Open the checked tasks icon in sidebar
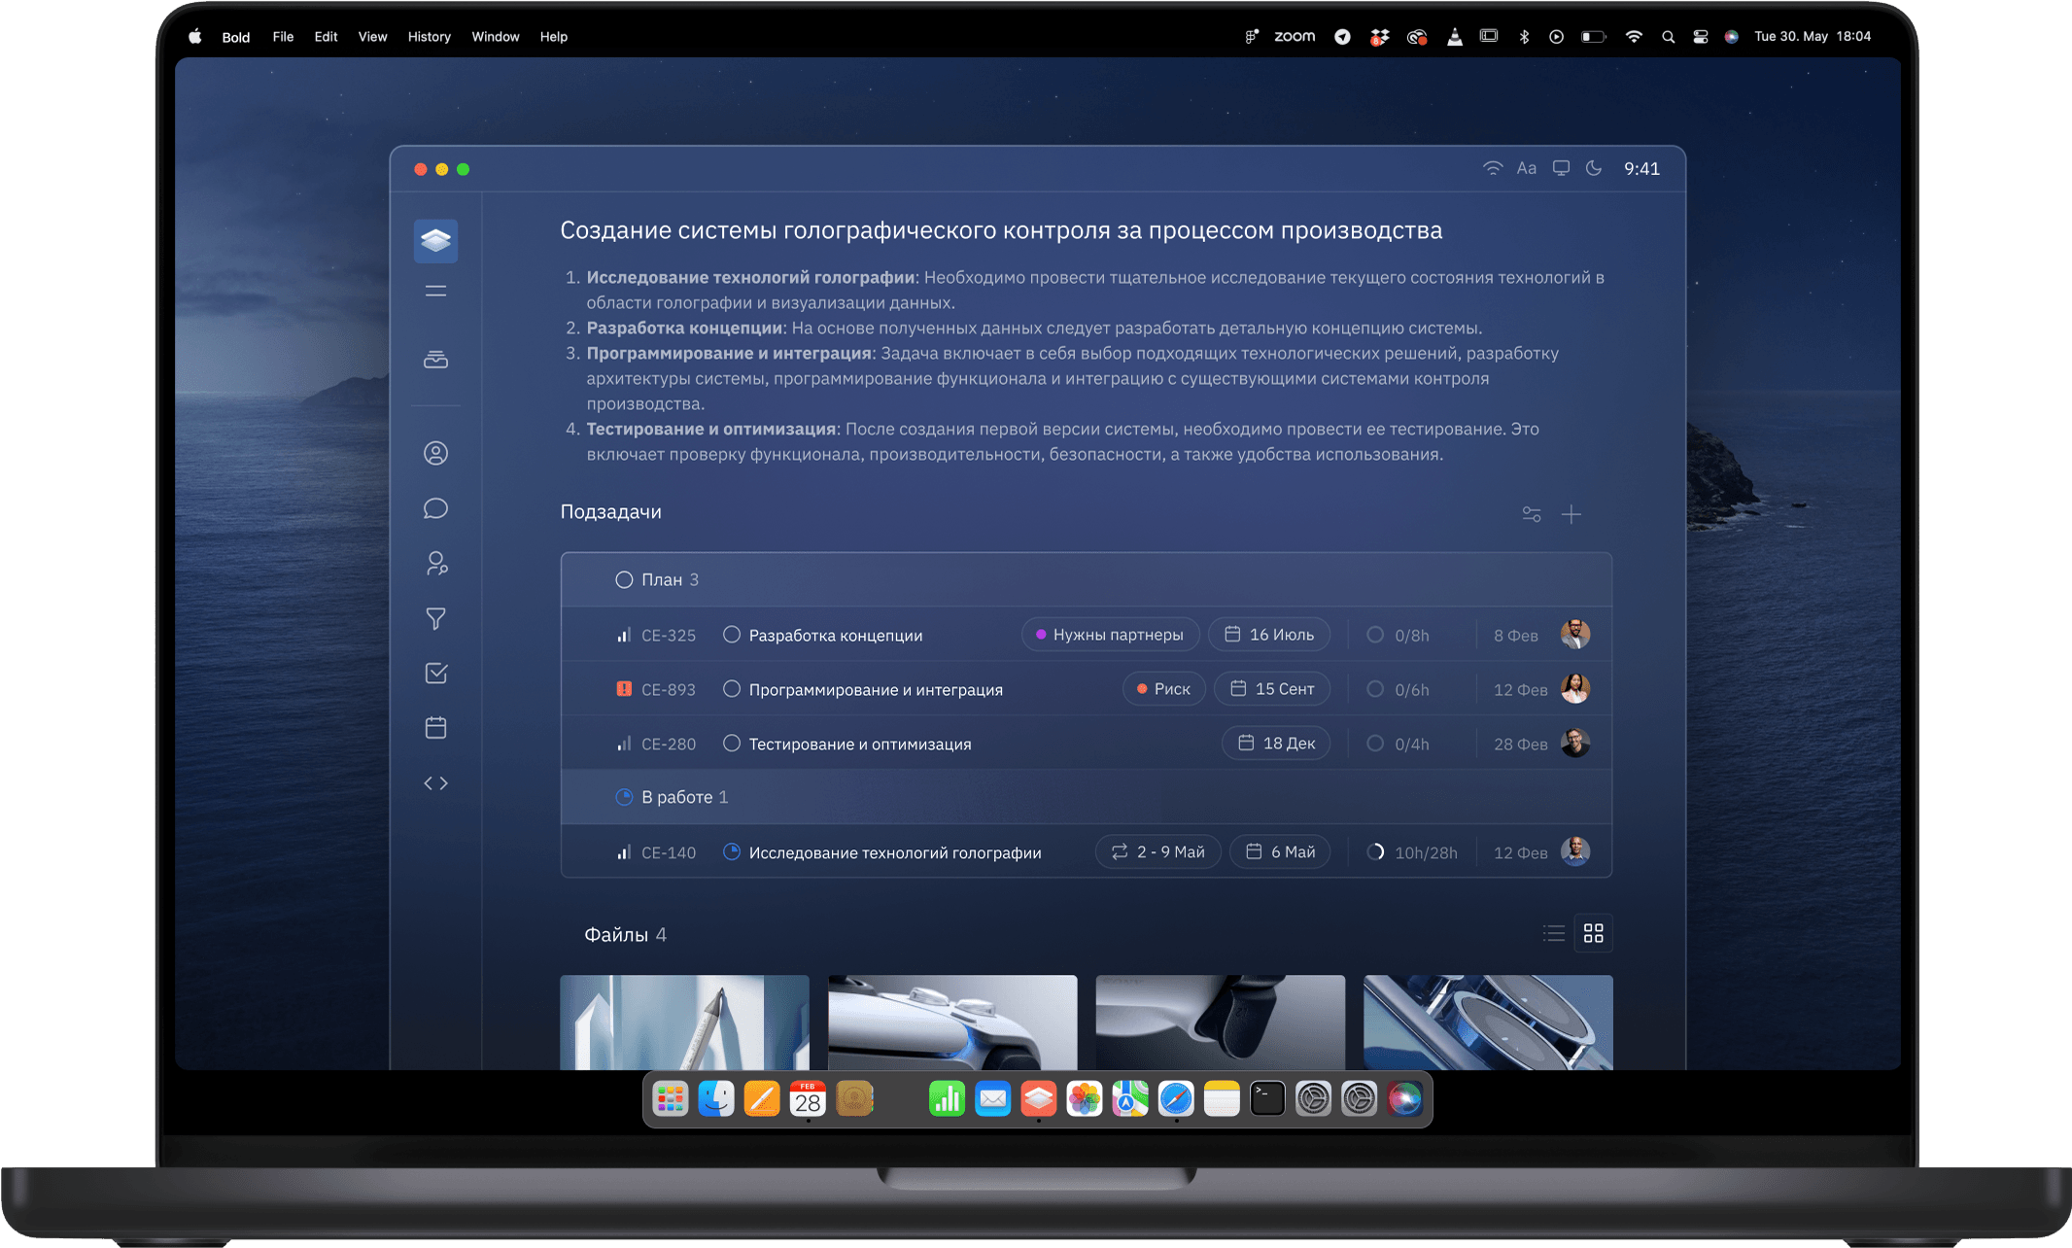 (435, 673)
